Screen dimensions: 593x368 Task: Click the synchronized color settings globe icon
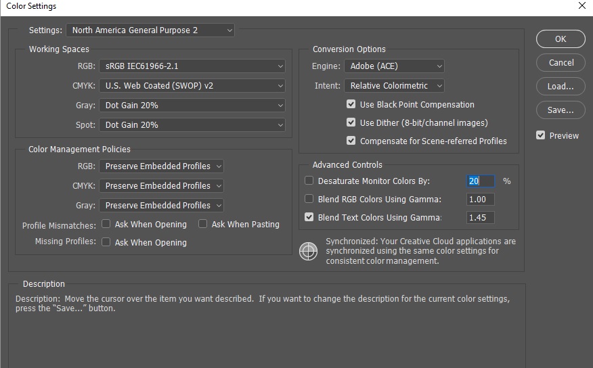coord(308,251)
